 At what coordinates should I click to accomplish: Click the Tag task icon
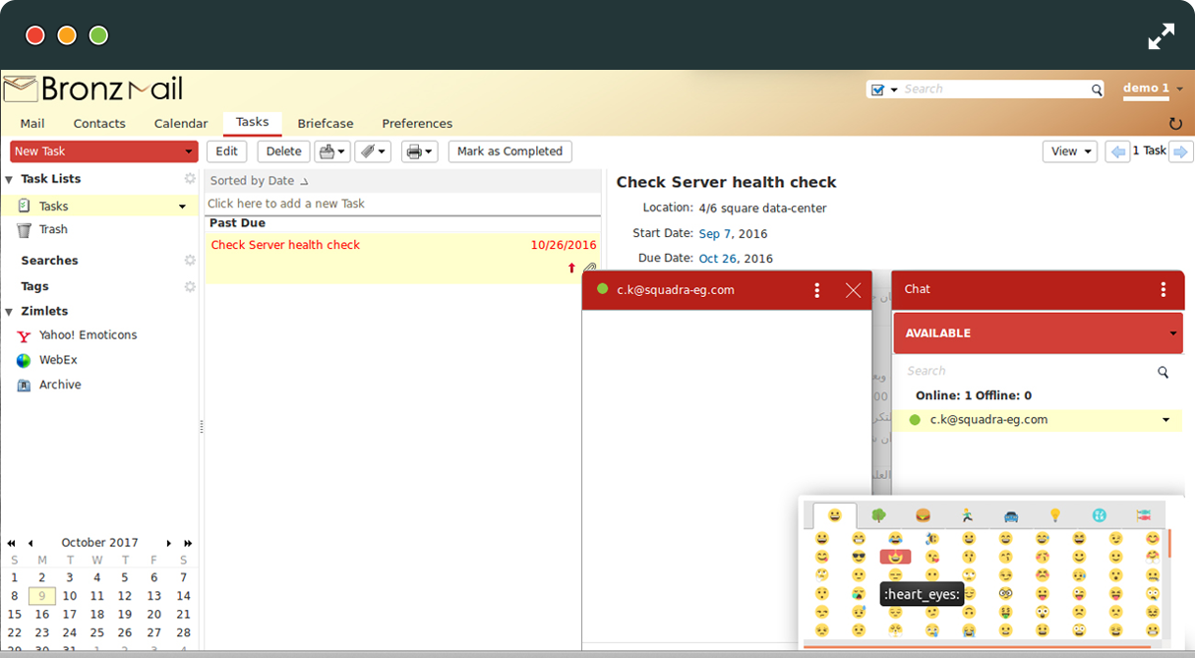pos(372,151)
